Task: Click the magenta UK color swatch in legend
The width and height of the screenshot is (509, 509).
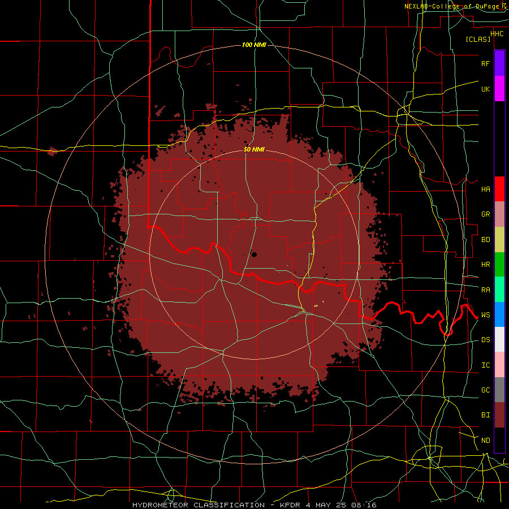Action: pos(499,89)
